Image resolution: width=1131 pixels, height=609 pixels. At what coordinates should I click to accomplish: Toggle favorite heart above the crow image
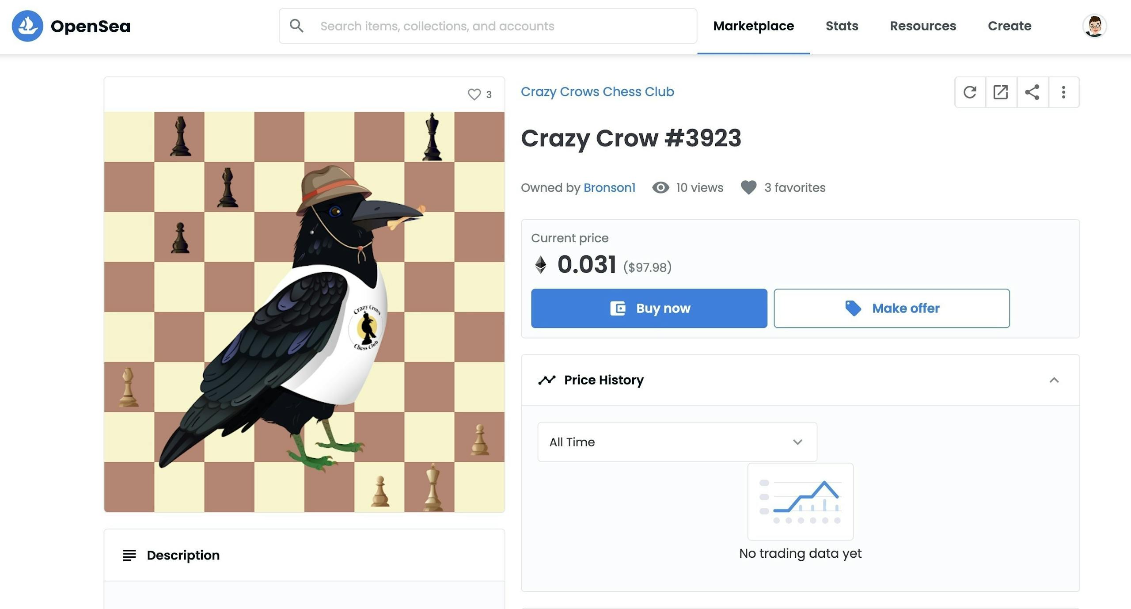tap(474, 94)
